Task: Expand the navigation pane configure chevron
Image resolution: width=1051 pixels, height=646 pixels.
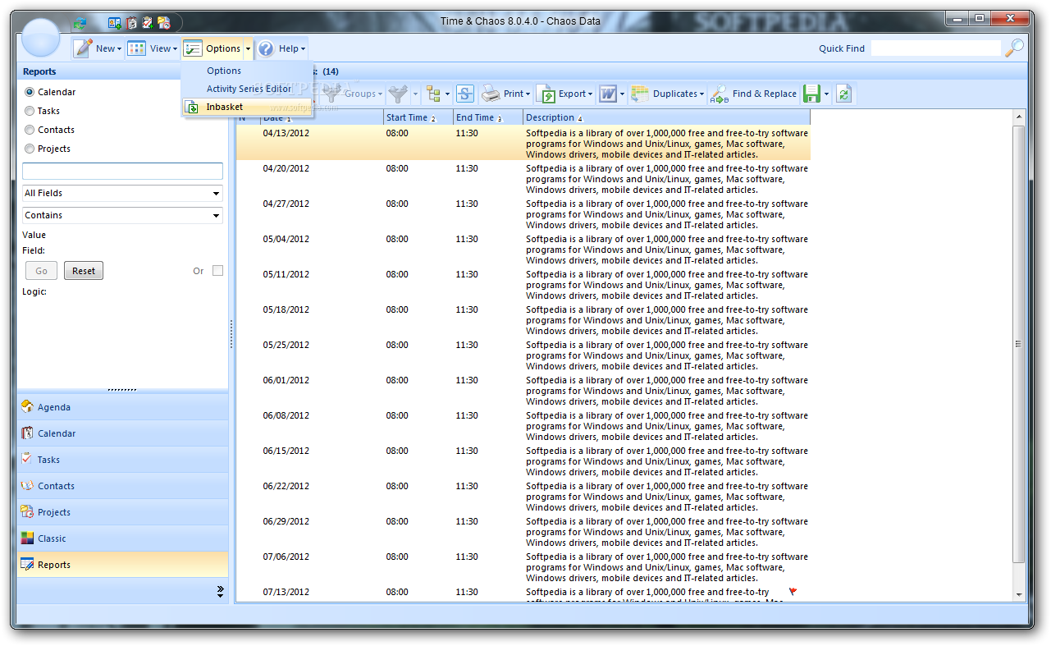Action: pos(220,591)
